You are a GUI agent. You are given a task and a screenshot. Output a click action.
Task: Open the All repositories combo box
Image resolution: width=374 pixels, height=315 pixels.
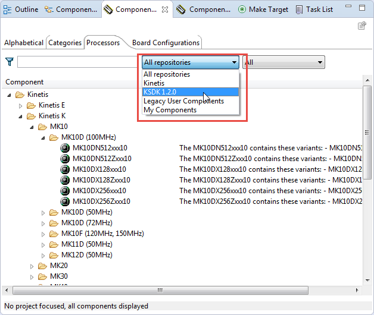click(191, 62)
